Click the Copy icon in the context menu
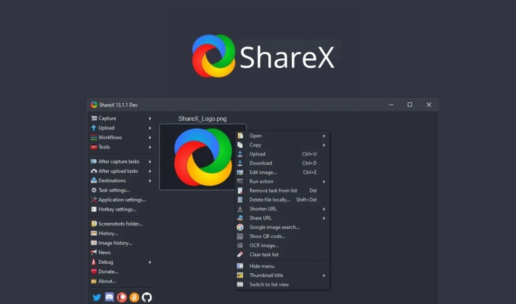 coord(240,145)
